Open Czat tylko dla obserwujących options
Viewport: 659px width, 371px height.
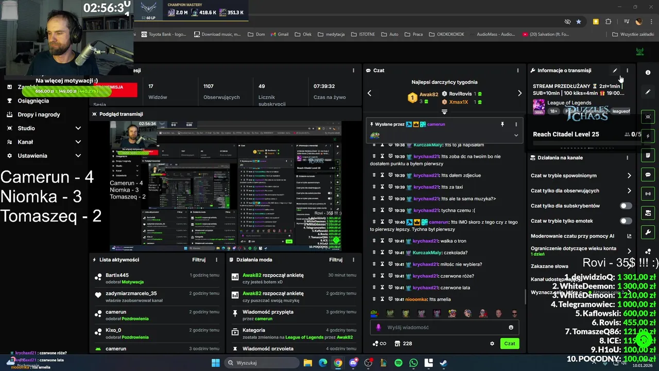(x=629, y=191)
